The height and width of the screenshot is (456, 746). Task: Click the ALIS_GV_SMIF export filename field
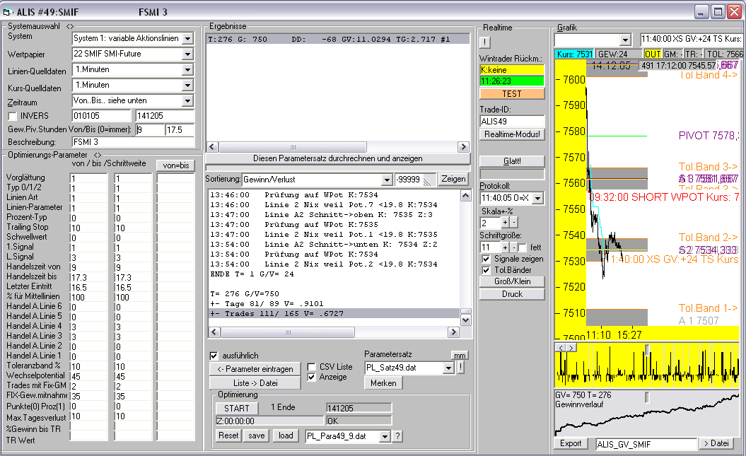coord(645,444)
